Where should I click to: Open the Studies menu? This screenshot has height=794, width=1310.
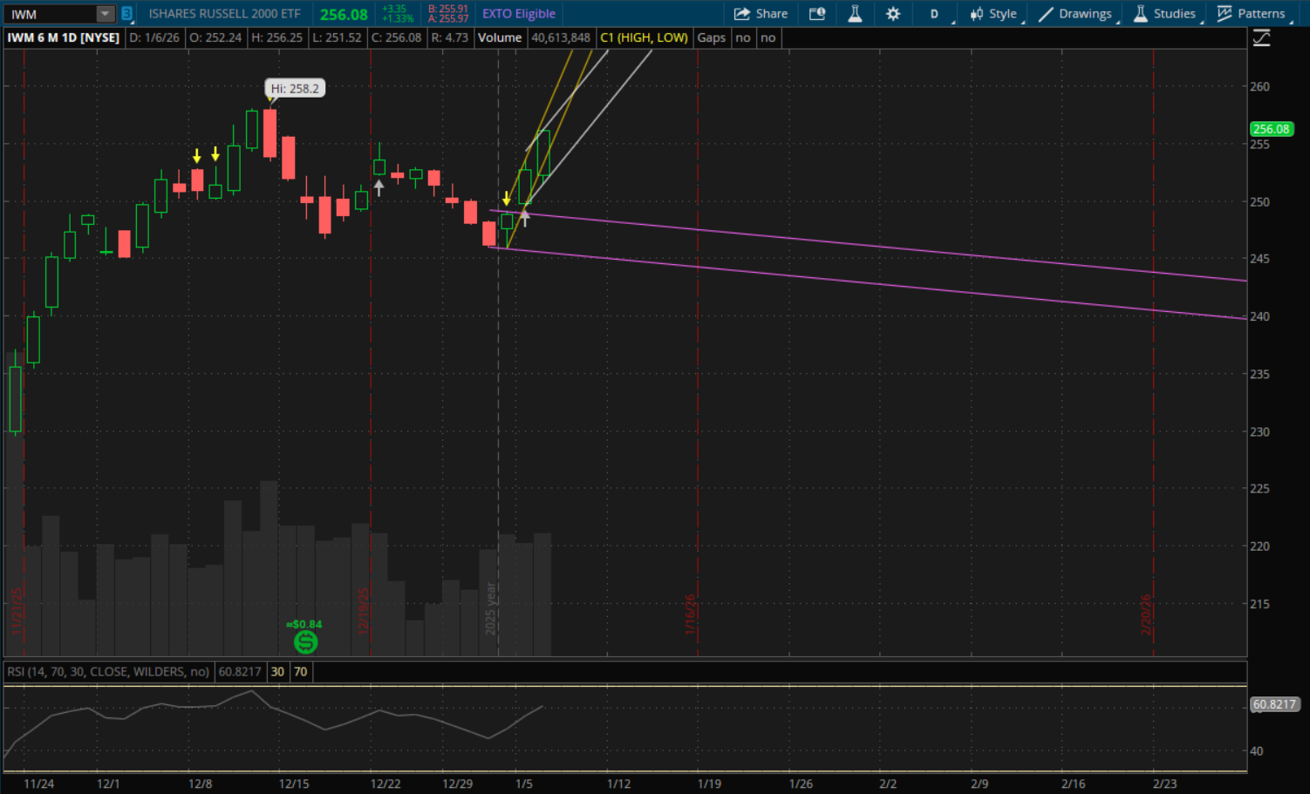pyautogui.click(x=1164, y=14)
